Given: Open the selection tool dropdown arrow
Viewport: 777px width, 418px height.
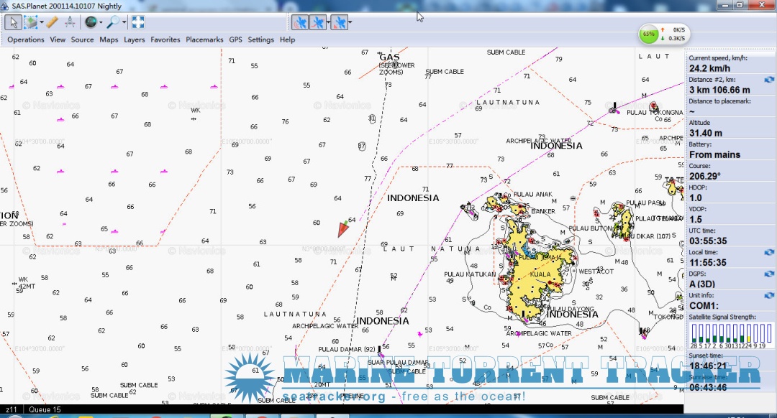Looking at the screenshot, I should (x=42, y=22).
